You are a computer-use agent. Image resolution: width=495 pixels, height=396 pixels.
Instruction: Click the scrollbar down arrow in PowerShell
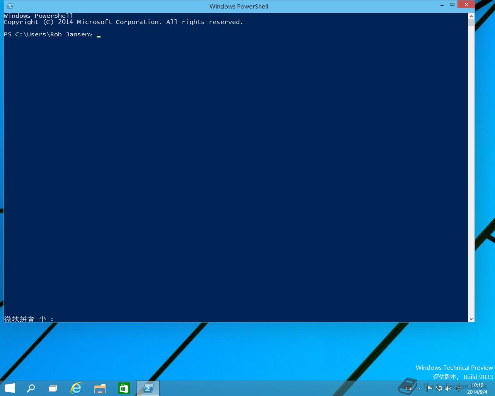coord(471,319)
